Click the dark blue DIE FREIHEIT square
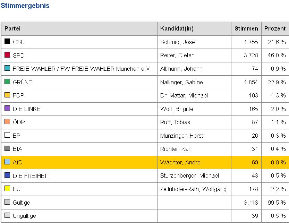This screenshot has width=289, height=223. click(x=7, y=175)
